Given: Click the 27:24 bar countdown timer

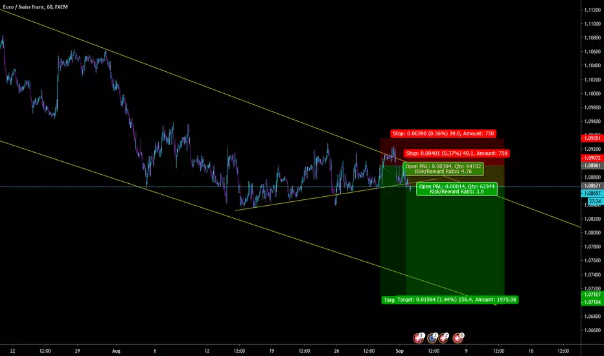Looking at the screenshot, I should click(x=595, y=201).
